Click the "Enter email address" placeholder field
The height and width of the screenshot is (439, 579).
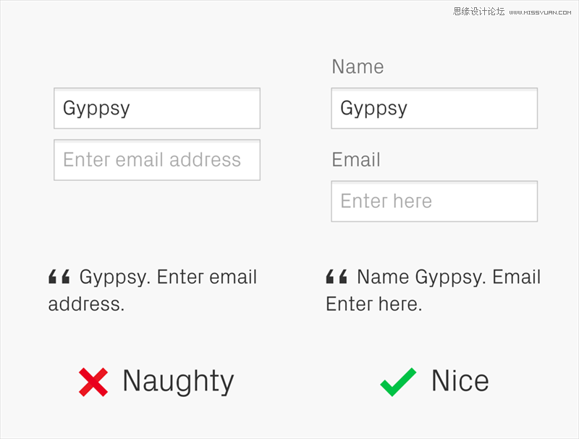click(157, 160)
